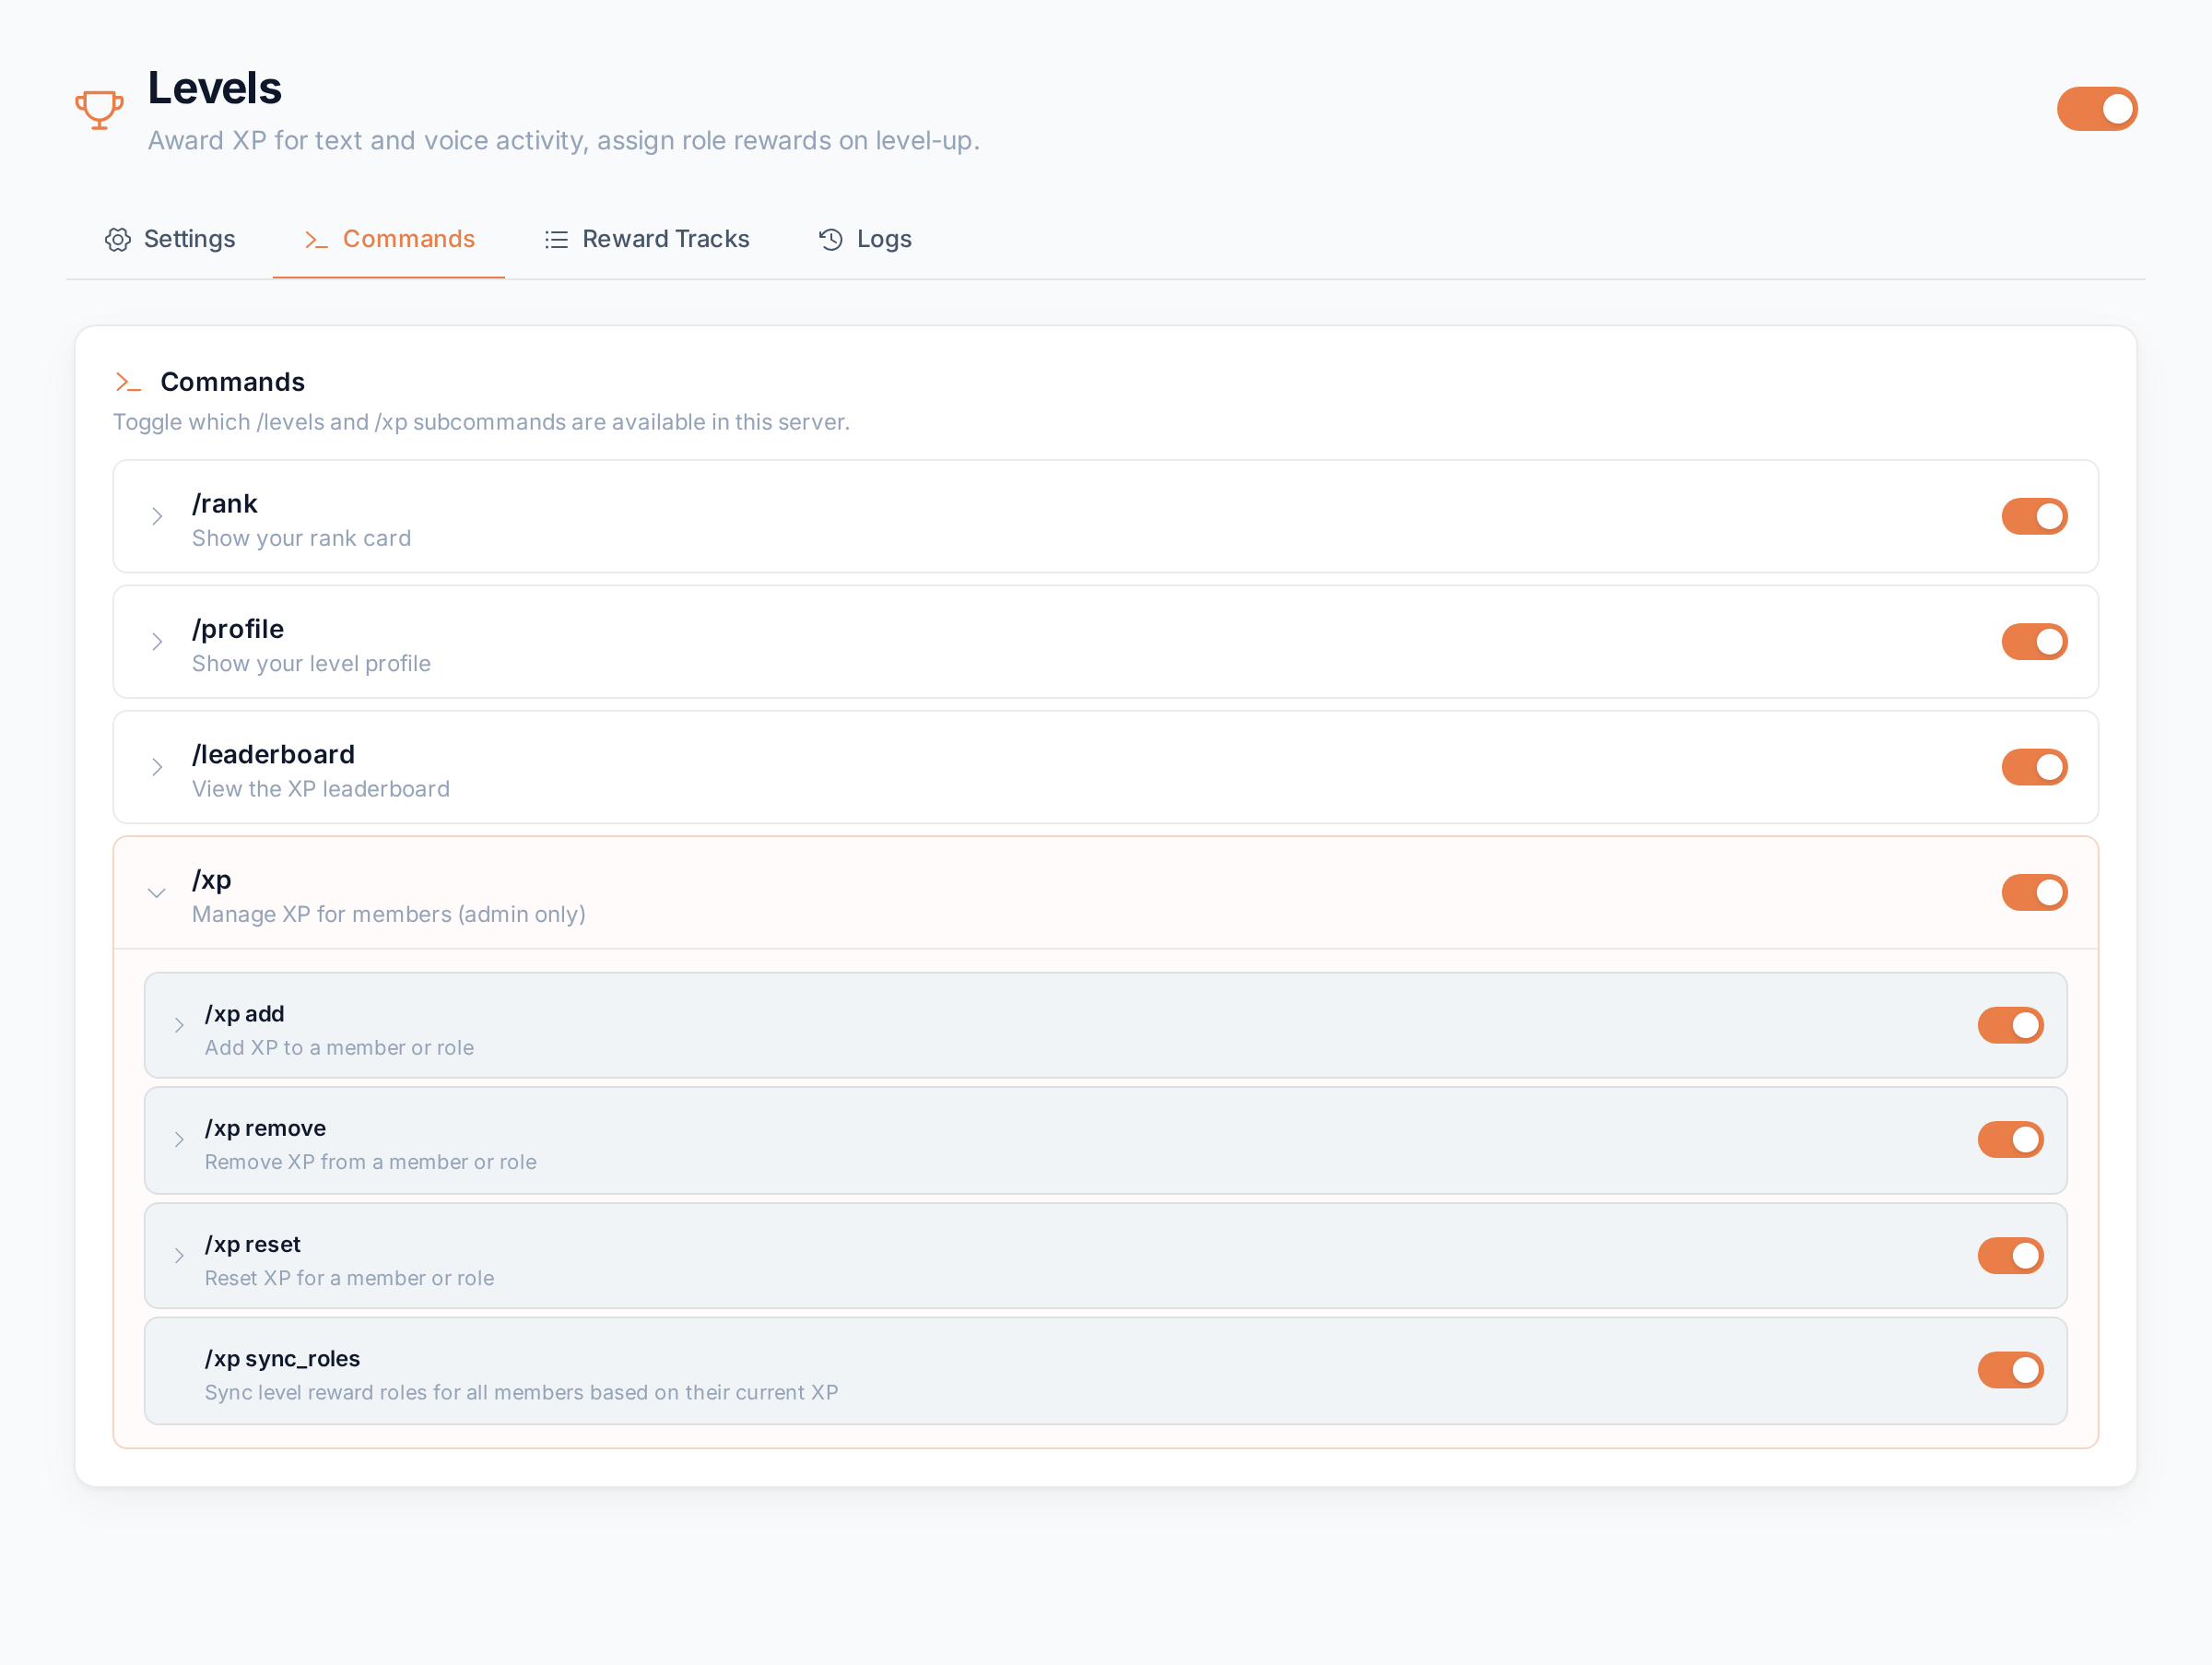Image resolution: width=2212 pixels, height=1665 pixels.
Task: Disable the /xp sync_roles toggle
Action: pyautogui.click(x=2010, y=1370)
